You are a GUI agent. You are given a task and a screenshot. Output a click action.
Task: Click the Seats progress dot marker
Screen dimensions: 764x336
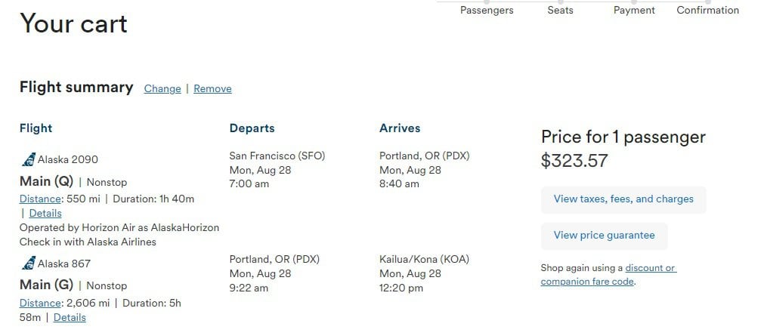click(x=560, y=2)
